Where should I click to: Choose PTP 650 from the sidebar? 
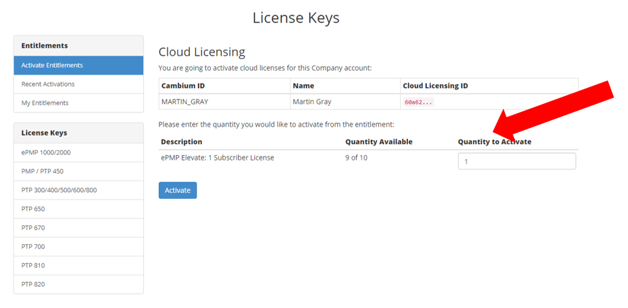[x=33, y=209]
